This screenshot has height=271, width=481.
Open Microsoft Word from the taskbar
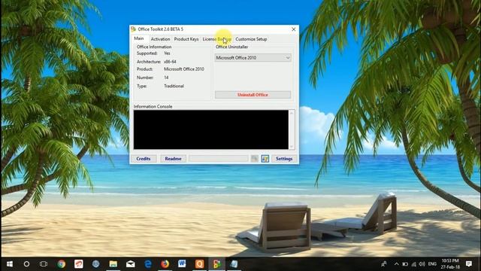(182, 264)
